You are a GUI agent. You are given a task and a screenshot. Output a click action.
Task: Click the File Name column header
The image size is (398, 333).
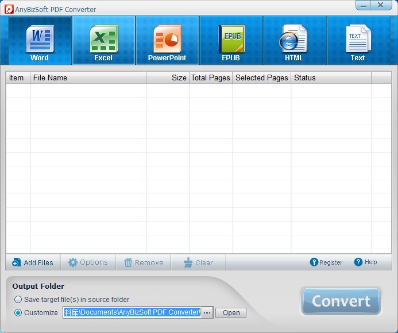tap(88, 78)
